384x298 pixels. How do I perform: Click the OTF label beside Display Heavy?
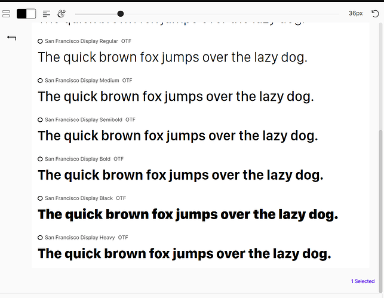click(x=123, y=238)
